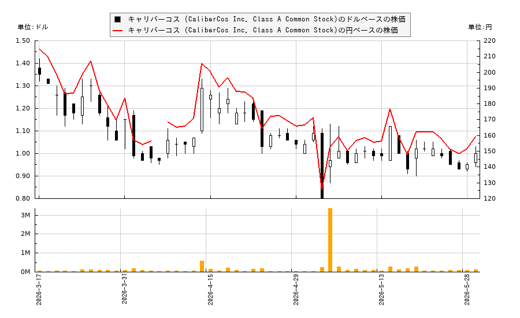
Task: Click the 1.20 value on the dollar axis
Action: pos(23,108)
